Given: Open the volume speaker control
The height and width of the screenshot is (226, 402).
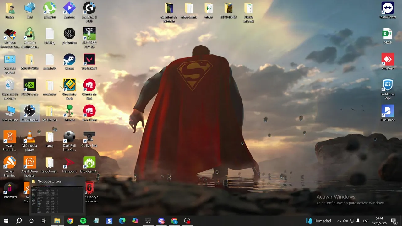Looking at the screenshot, I should point(345,221).
